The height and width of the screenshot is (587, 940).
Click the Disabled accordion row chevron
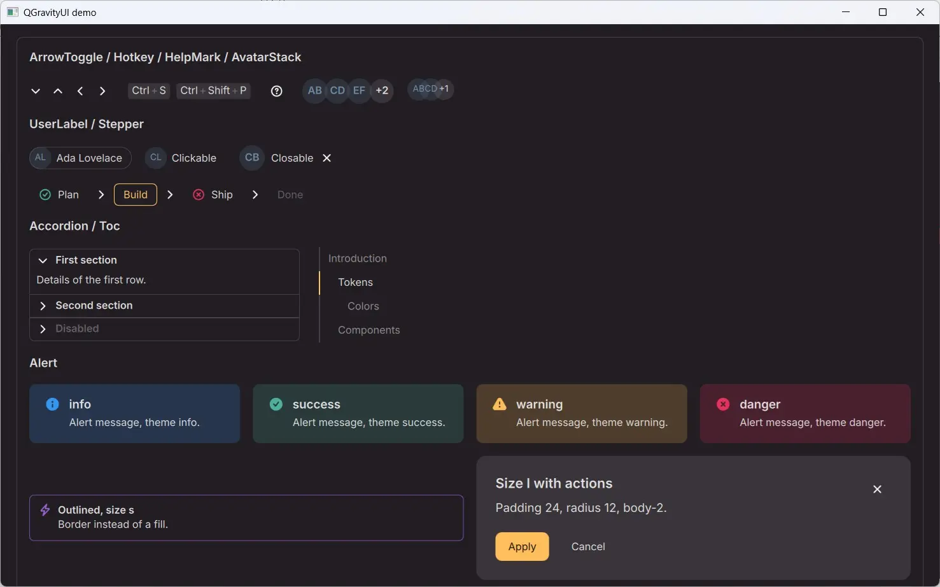tap(43, 329)
